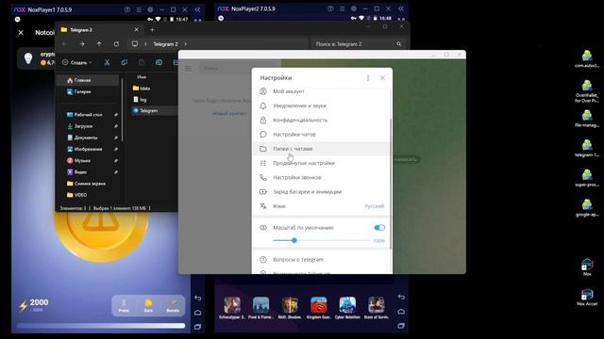Open the Privacy settings with lock icon
Image resolution: width=604 pixels, height=339 pixels.
coord(322,120)
